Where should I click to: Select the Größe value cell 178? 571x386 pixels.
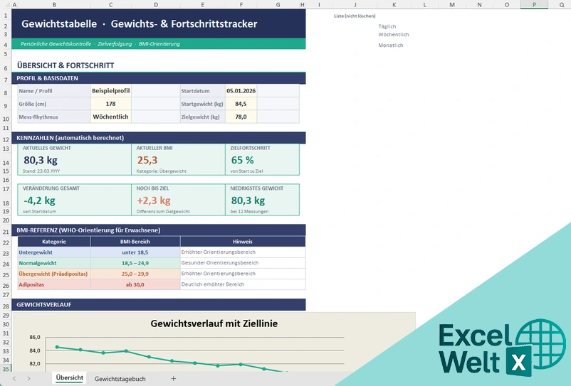coord(110,104)
